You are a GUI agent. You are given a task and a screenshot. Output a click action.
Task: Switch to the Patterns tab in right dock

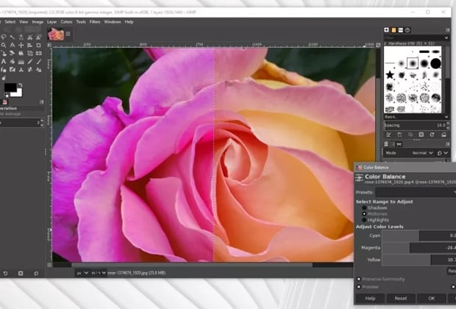(x=393, y=30)
